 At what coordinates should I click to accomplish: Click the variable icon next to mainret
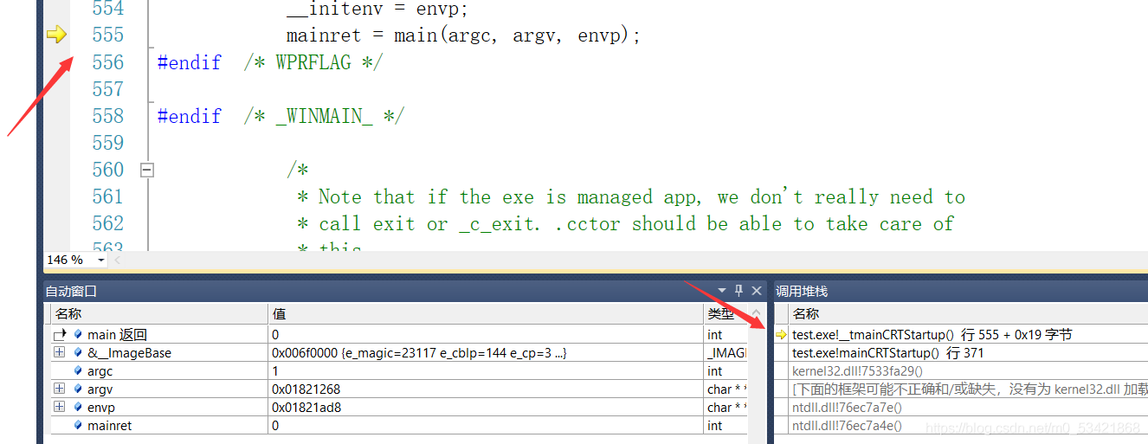pyautogui.click(x=79, y=426)
